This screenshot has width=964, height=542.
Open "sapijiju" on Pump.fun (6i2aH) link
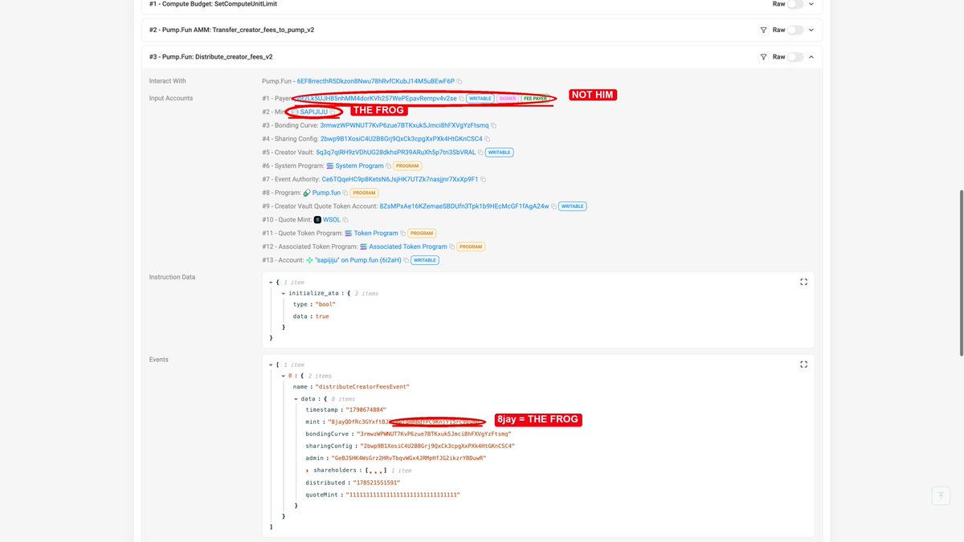[x=358, y=260]
